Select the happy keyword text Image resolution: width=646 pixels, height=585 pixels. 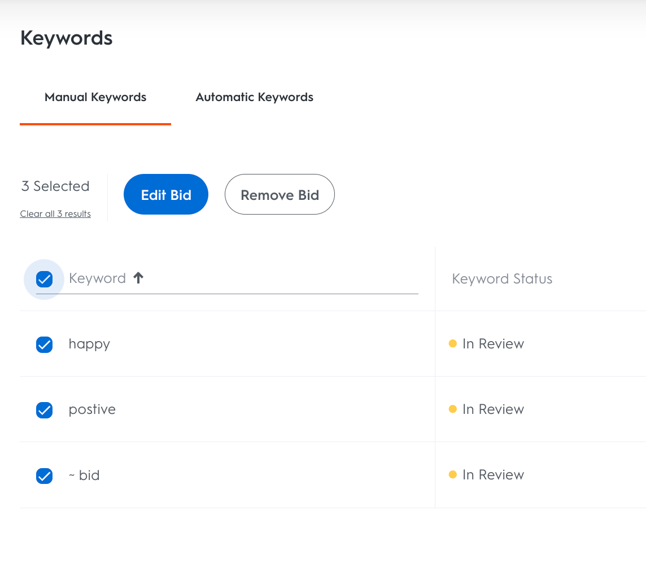pyautogui.click(x=89, y=344)
